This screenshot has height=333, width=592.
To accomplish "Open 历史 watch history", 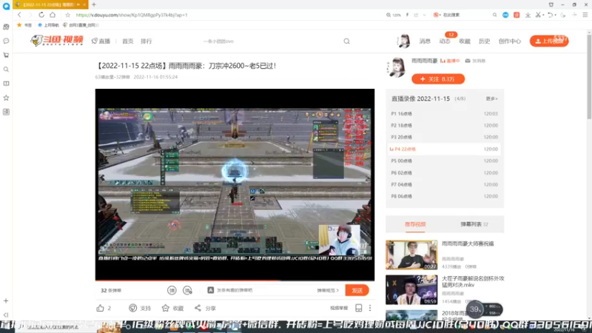I will pyautogui.click(x=484, y=41).
